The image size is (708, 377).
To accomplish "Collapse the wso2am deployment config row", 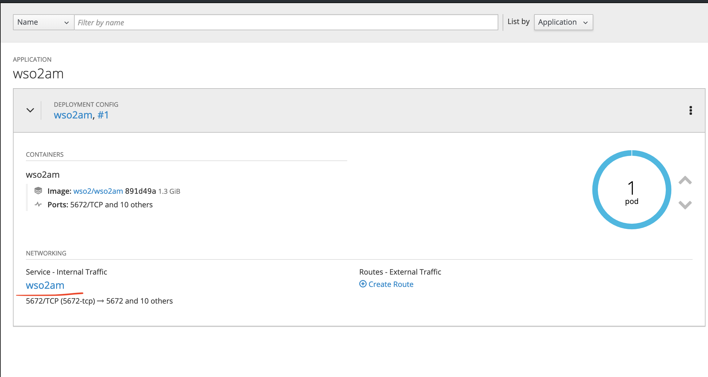I will click(x=30, y=110).
